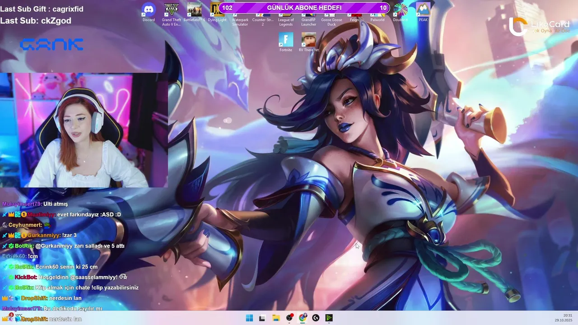Click BotRix's "!clip yazabilirsiniz" message

tap(70, 288)
